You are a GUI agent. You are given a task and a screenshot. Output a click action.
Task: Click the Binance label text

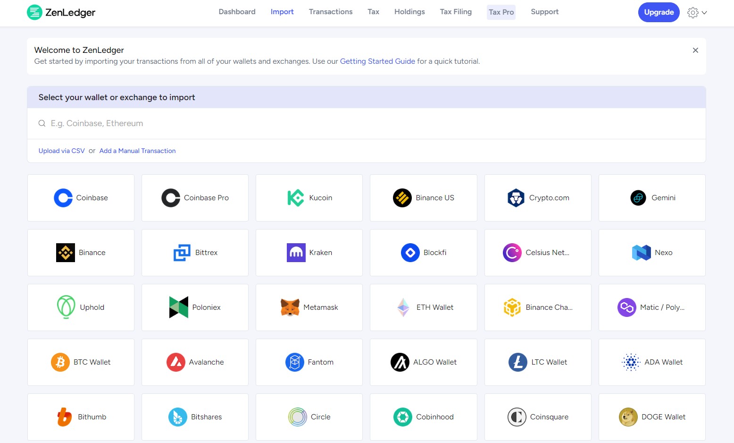click(x=92, y=253)
